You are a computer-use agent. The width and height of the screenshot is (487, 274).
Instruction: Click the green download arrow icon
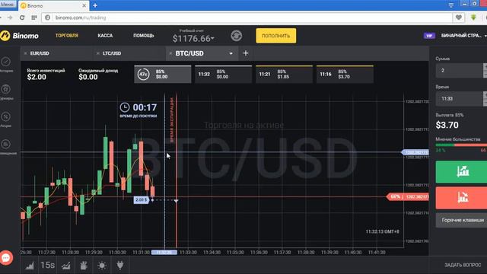click(x=473, y=18)
